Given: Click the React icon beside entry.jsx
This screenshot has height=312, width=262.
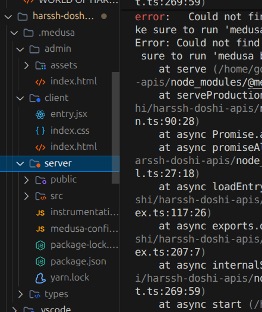Looking at the screenshot, I should click(x=40, y=115).
